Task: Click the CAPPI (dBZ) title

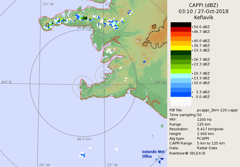Action: (x=203, y=5)
